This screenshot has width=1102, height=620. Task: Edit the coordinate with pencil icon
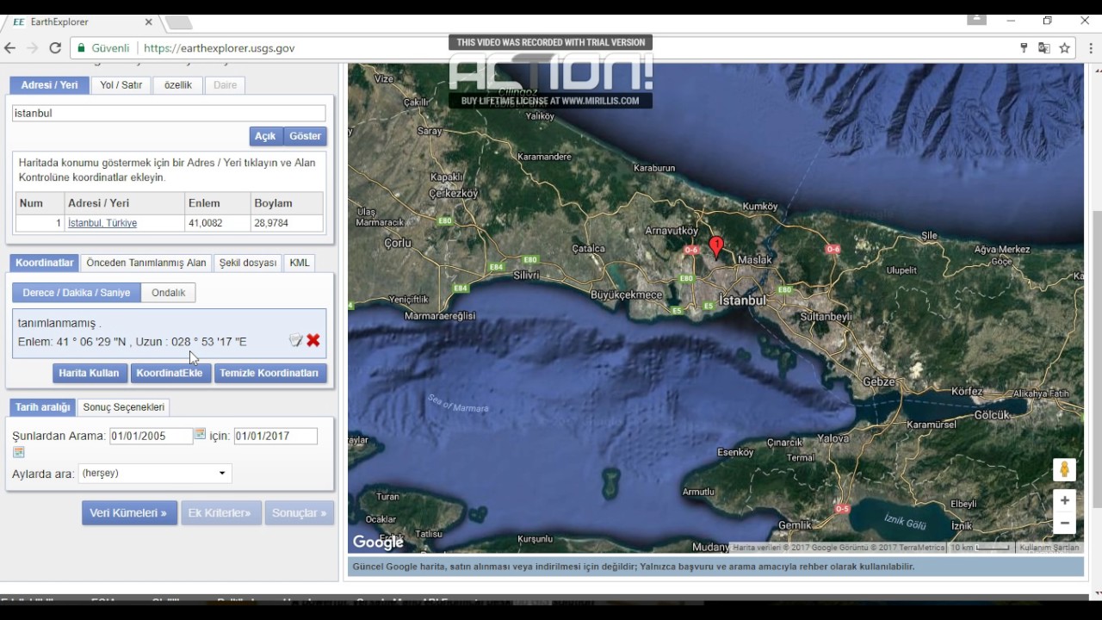point(295,341)
